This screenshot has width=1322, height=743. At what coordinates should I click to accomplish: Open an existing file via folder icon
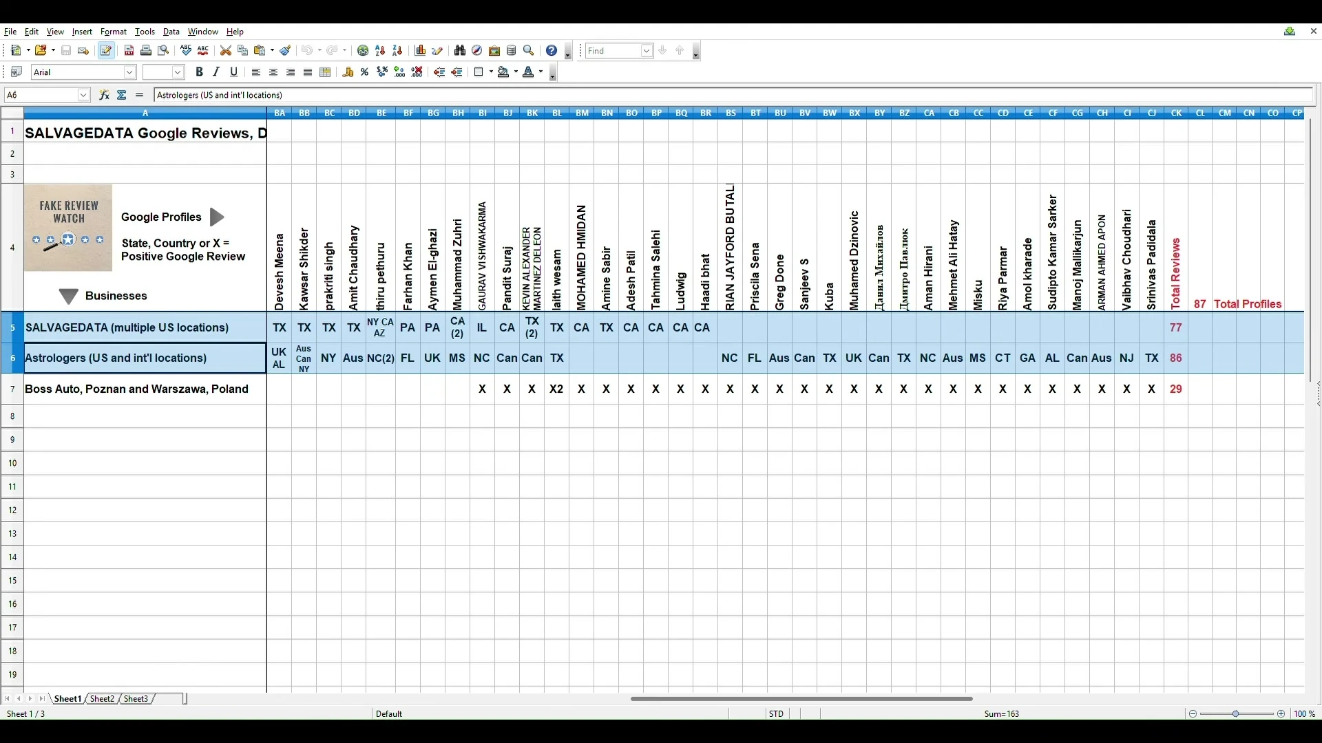point(41,51)
